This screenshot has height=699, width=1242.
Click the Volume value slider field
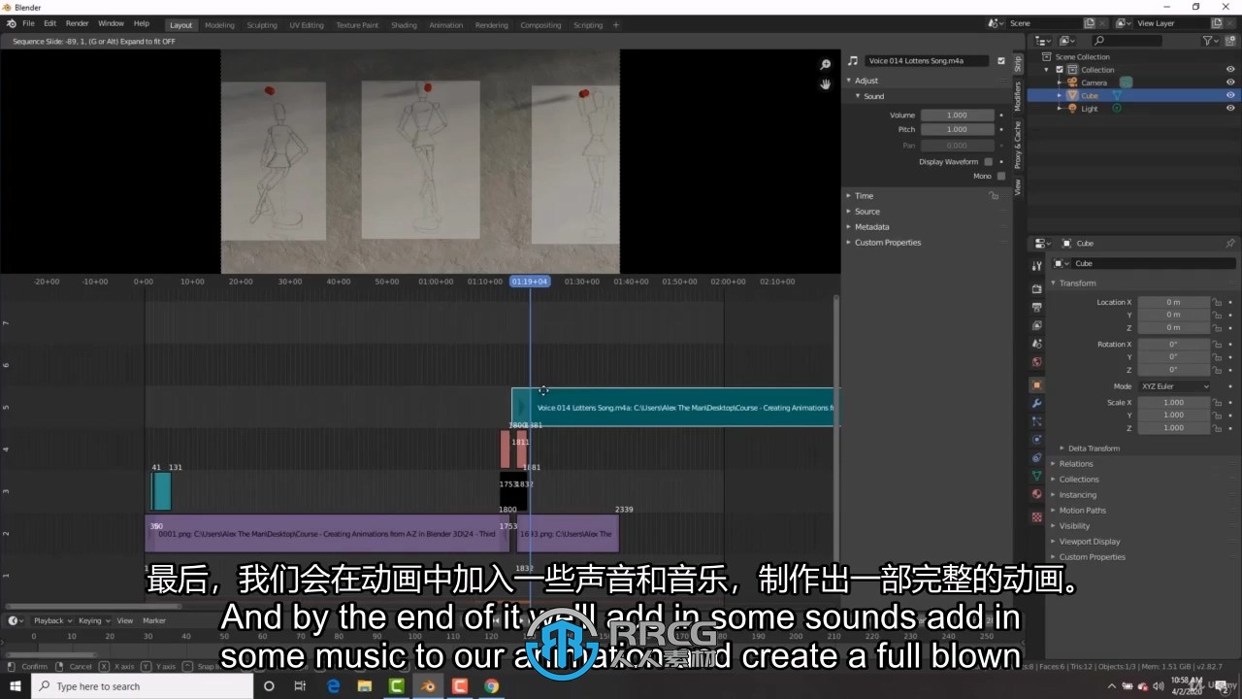click(957, 115)
